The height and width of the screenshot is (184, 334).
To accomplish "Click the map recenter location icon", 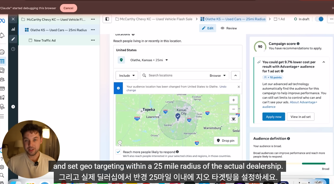I will 233,119.
